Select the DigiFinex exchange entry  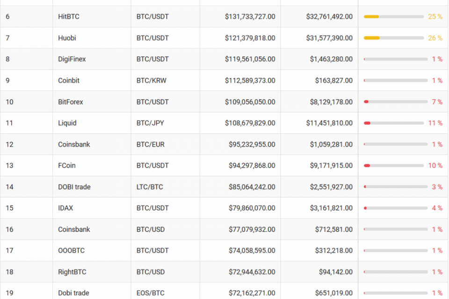(72, 59)
